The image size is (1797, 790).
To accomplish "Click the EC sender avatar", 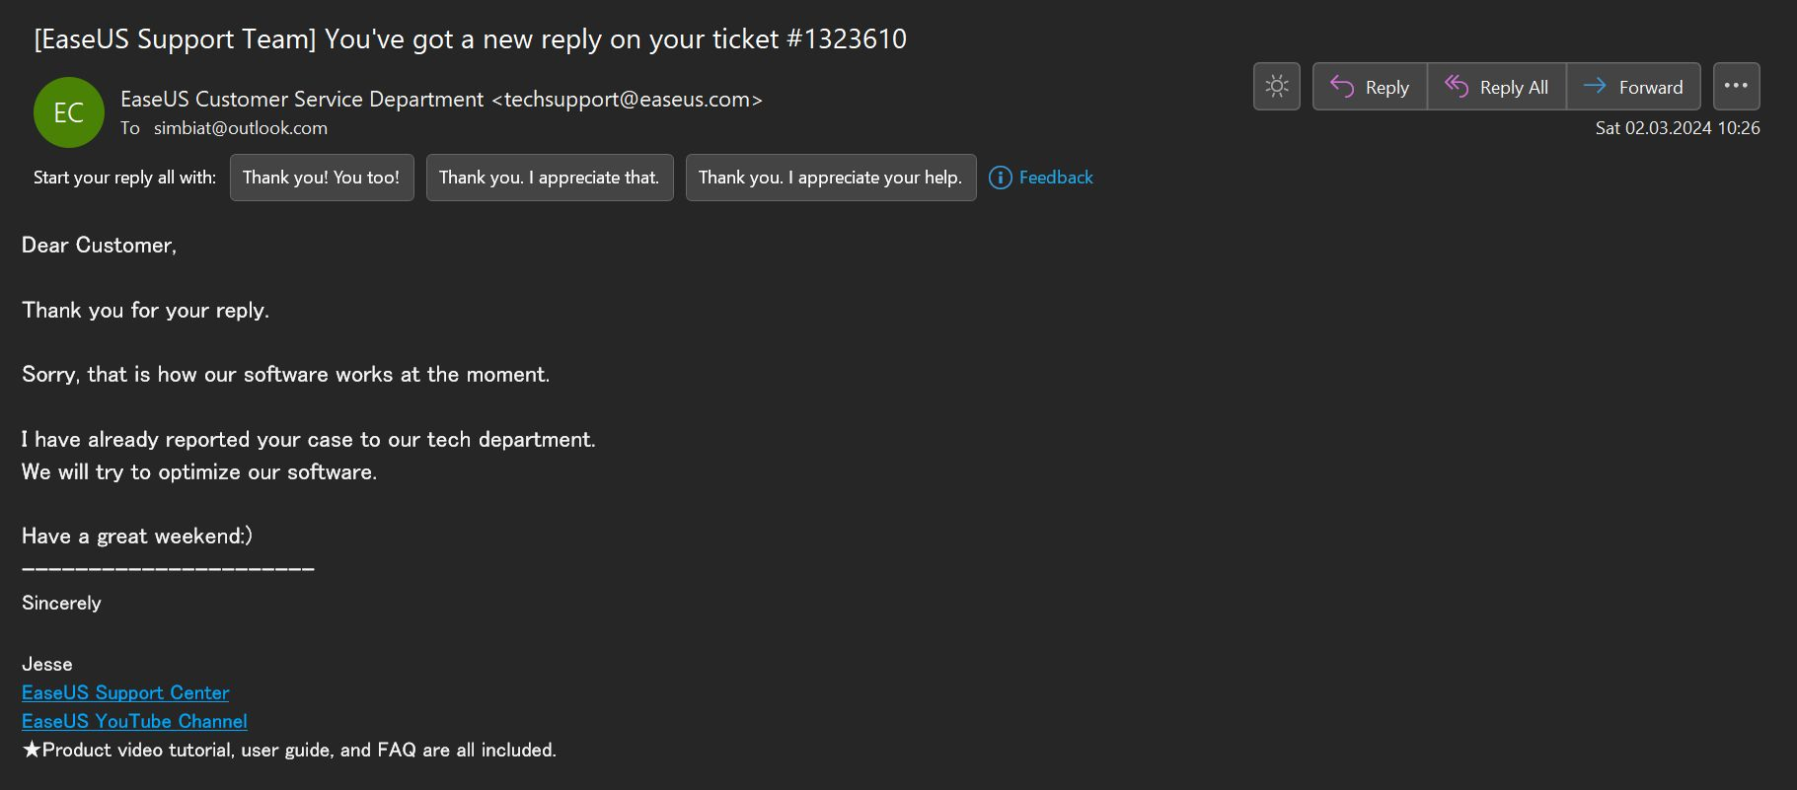I will (x=68, y=112).
